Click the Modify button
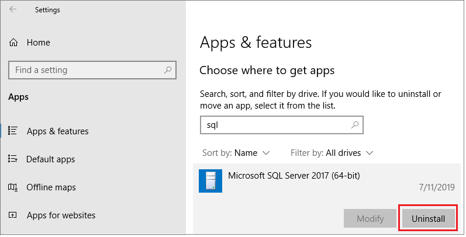 click(x=370, y=219)
